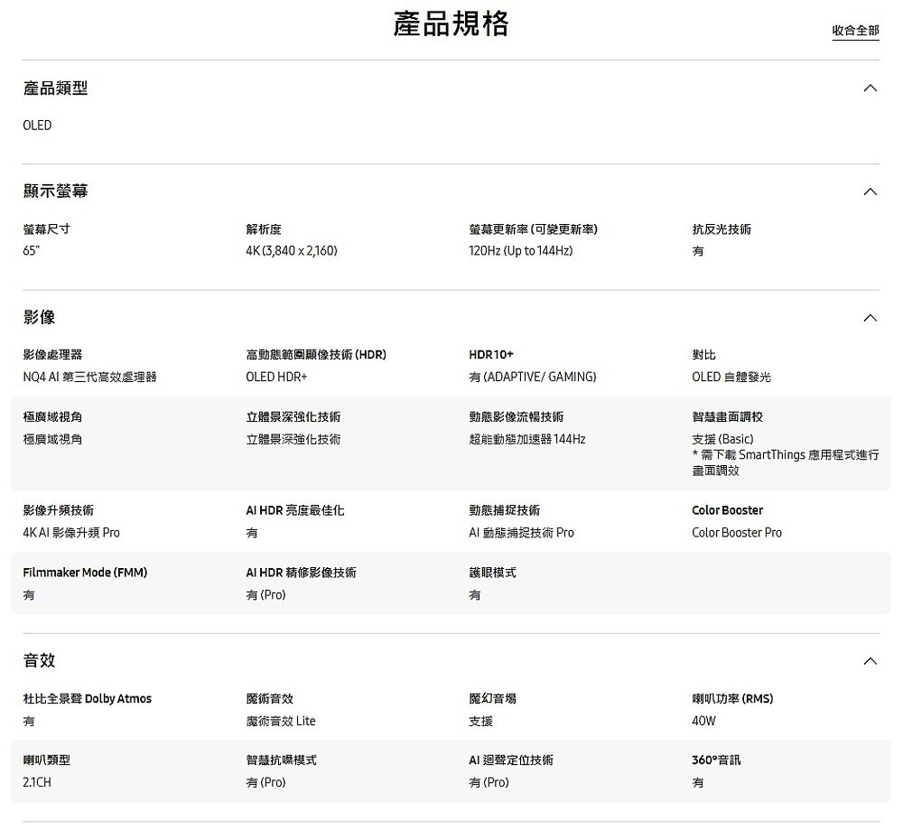Click the 收合全部 collapse-all link

point(855,31)
